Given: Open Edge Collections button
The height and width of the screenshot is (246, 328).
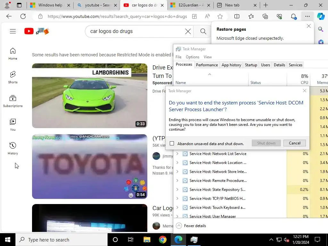Looking at the screenshot, I should coord(265,16).
